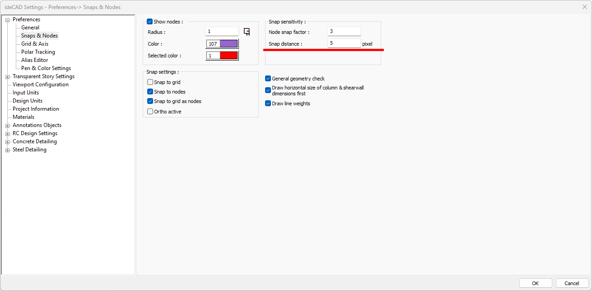Select Materials in the tree

pos(23,117)
